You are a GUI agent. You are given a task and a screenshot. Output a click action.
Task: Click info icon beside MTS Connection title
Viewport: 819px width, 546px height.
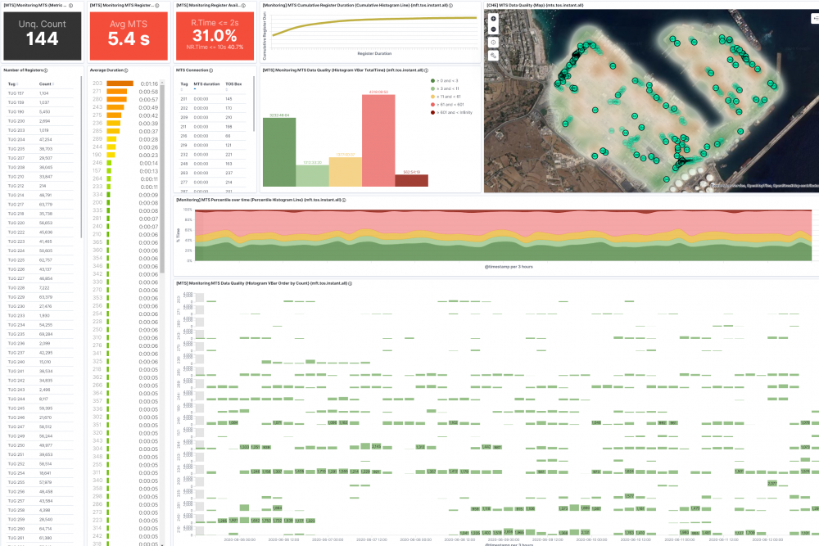tap(212, 70)
